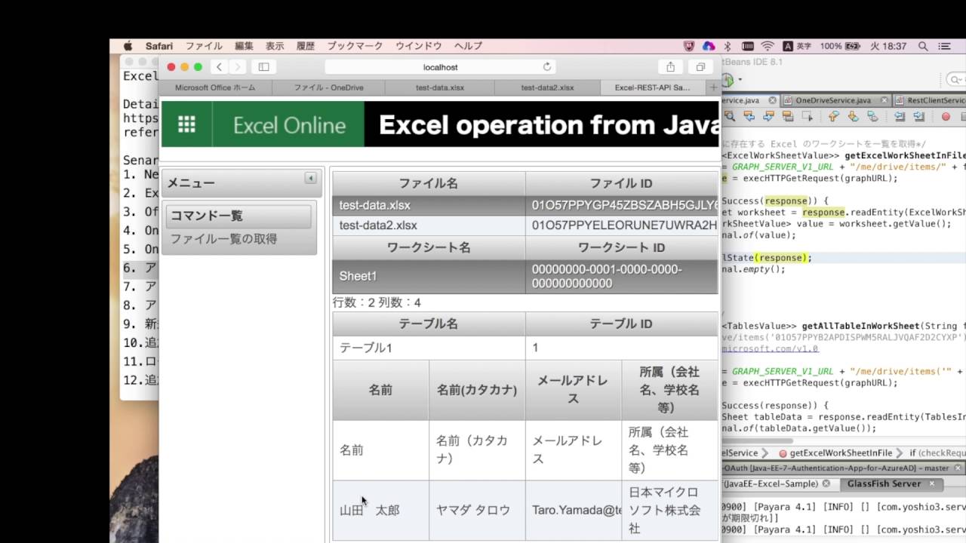
Task: Open the ヘルプ menu
Action: 468,46
